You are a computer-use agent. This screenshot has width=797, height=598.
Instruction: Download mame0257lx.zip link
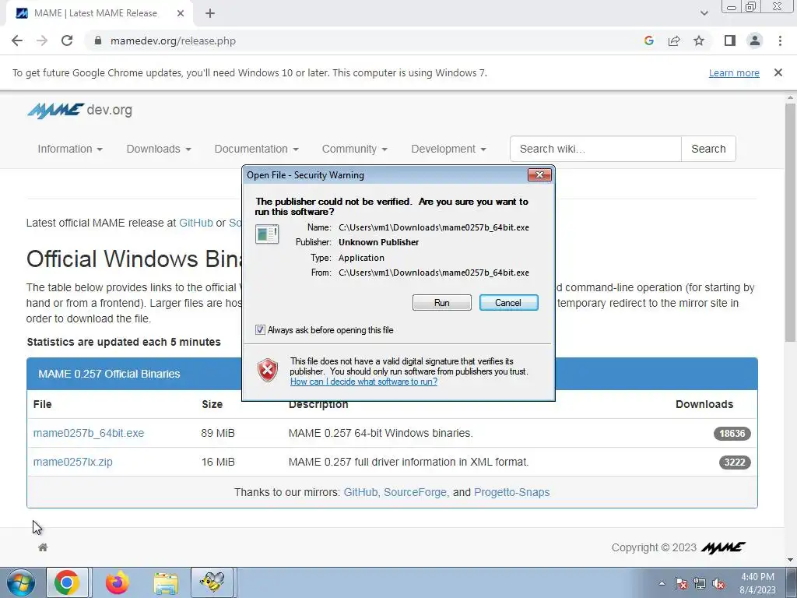pos(72,463)
